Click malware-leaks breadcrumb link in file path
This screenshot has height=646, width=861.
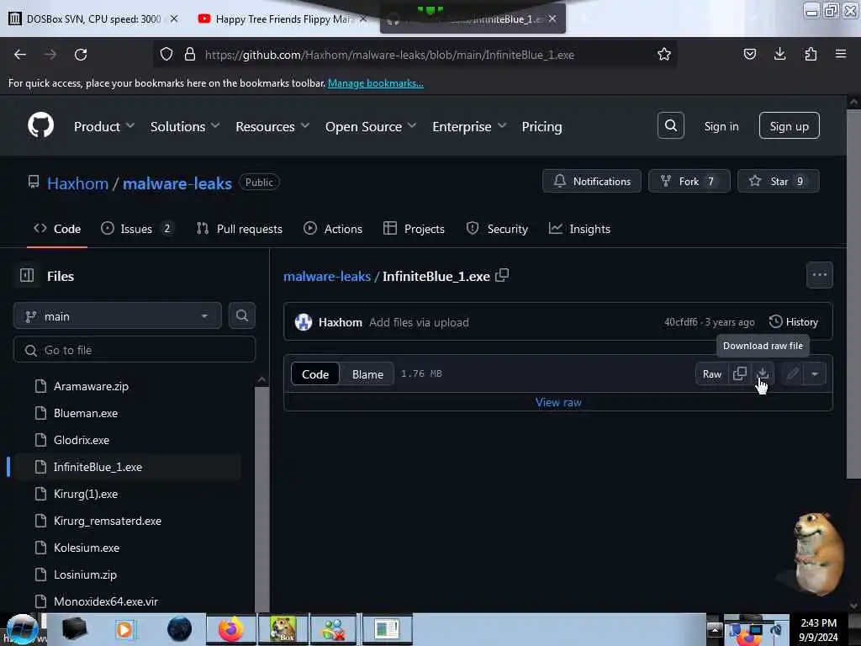pos(327,276)
